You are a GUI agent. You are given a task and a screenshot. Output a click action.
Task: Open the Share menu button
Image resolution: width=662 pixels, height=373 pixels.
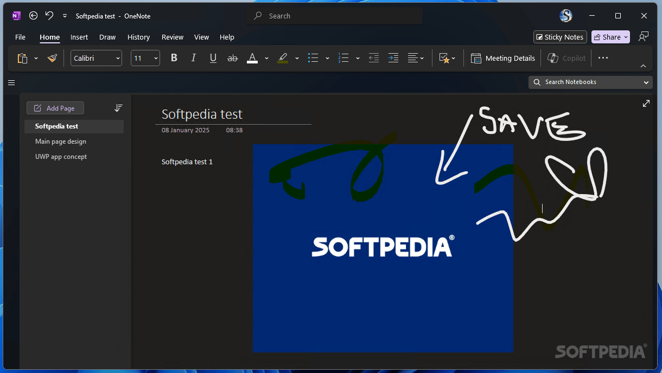tap(610, 37)
